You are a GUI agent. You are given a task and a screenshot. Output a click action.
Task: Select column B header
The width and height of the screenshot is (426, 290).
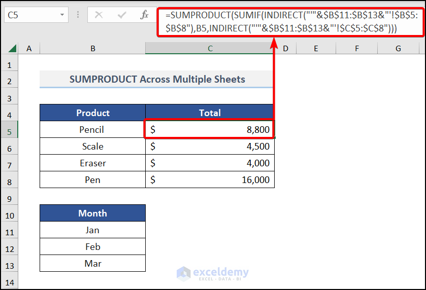(92, 48)
